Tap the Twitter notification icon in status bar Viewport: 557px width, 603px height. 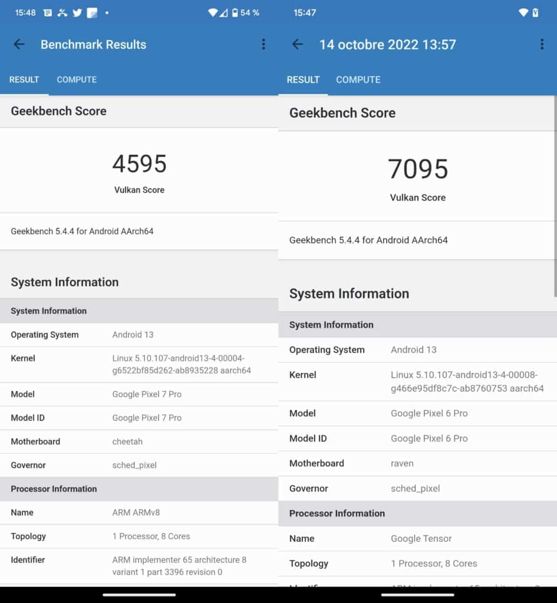[77, 13]
